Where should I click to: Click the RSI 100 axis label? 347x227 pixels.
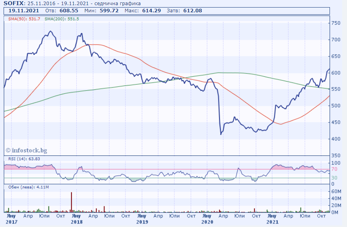pyautogui.click(x=336, y=163)
